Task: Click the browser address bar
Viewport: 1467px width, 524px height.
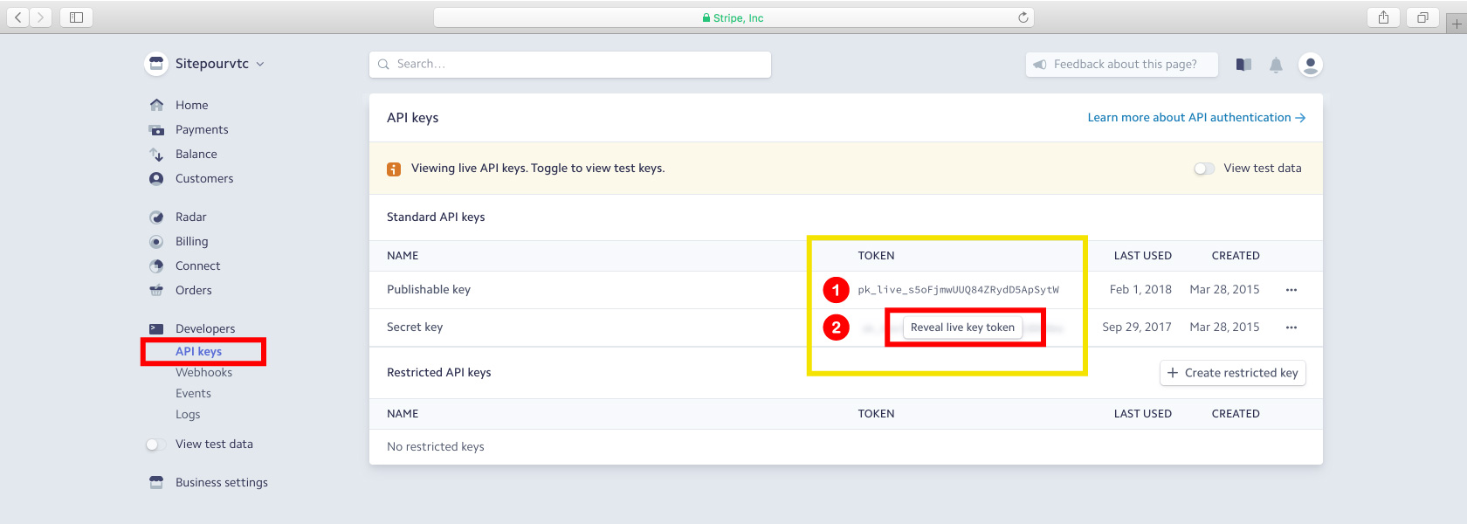Action: pos(733,17)
